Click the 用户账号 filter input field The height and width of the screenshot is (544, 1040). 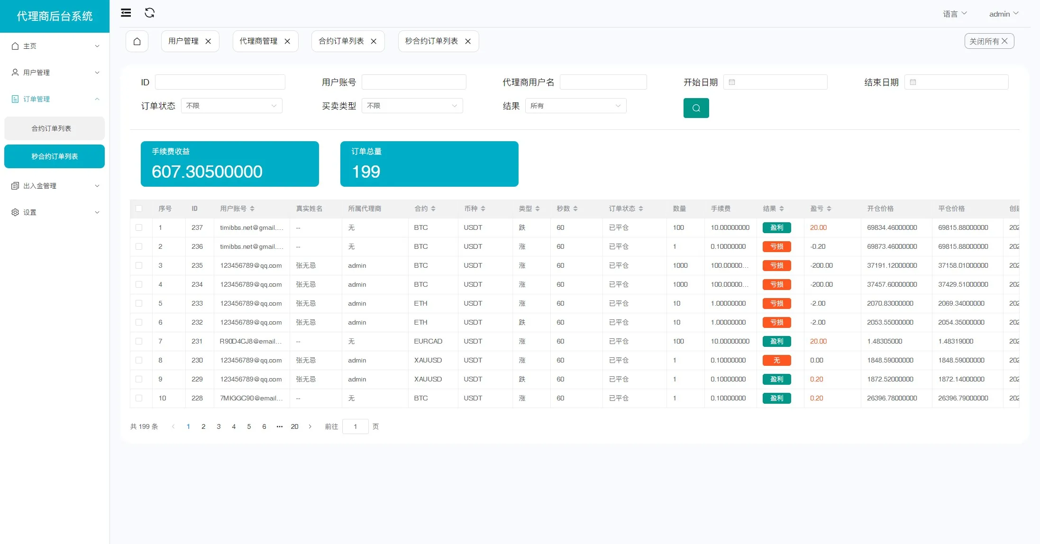[414, 82]
